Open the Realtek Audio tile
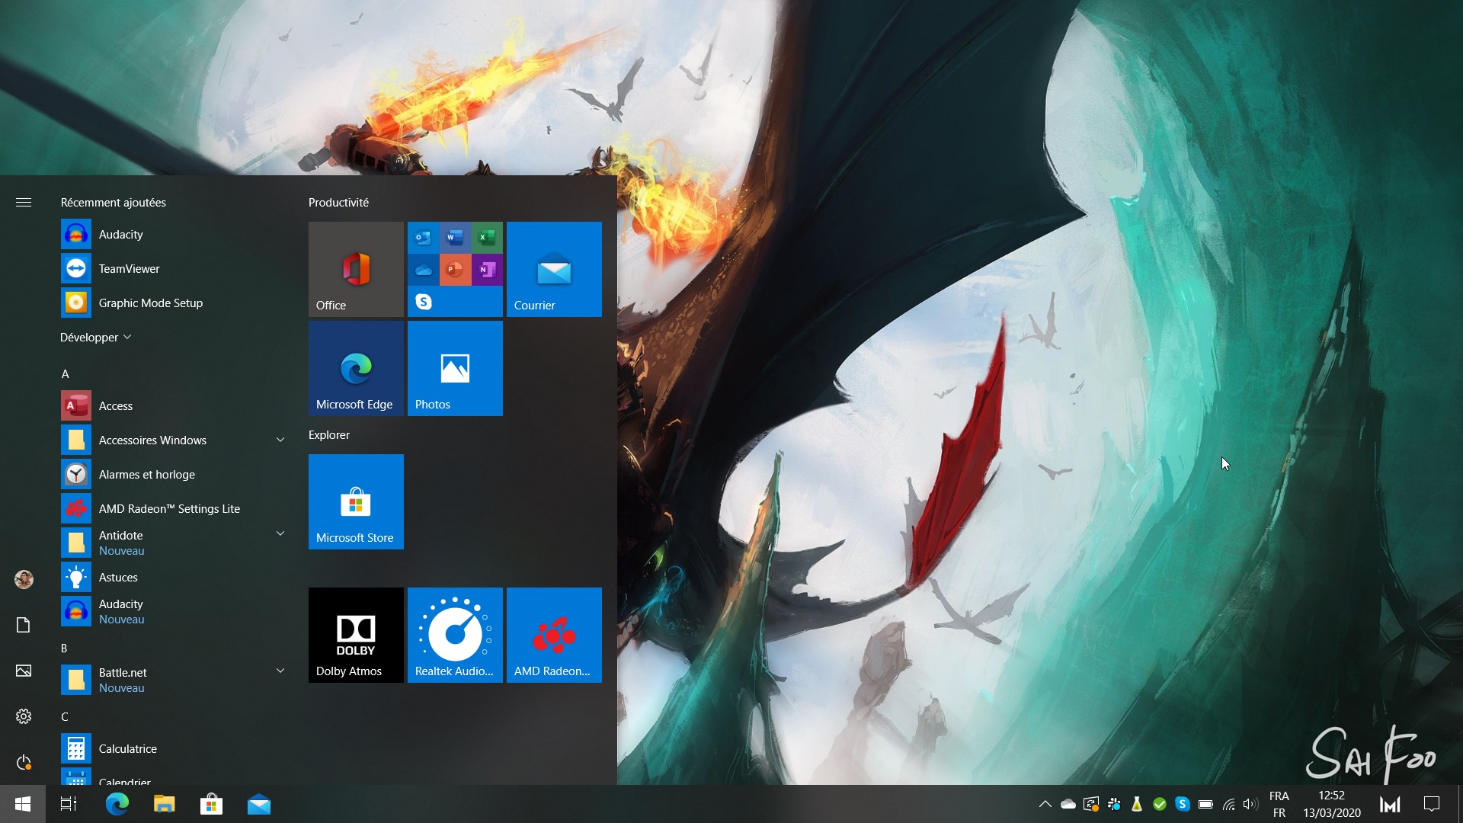 (455, 635)
